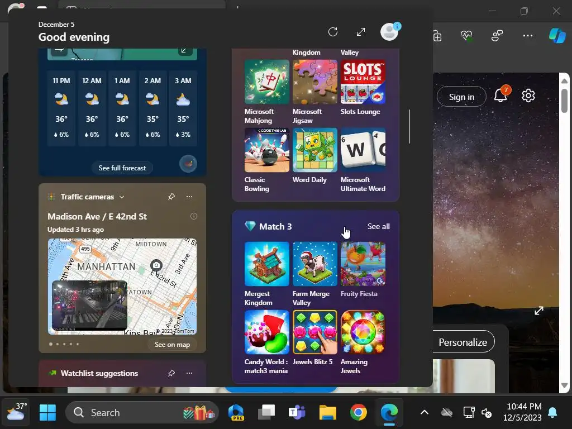Expand the weather map arrow icon
This screenshot has width=572, height=429.
pos(184,51)
